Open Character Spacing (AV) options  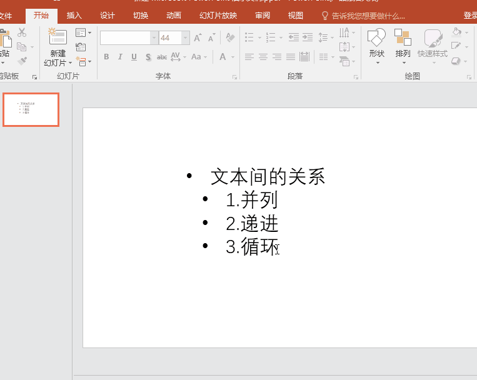tap(176, 57)
